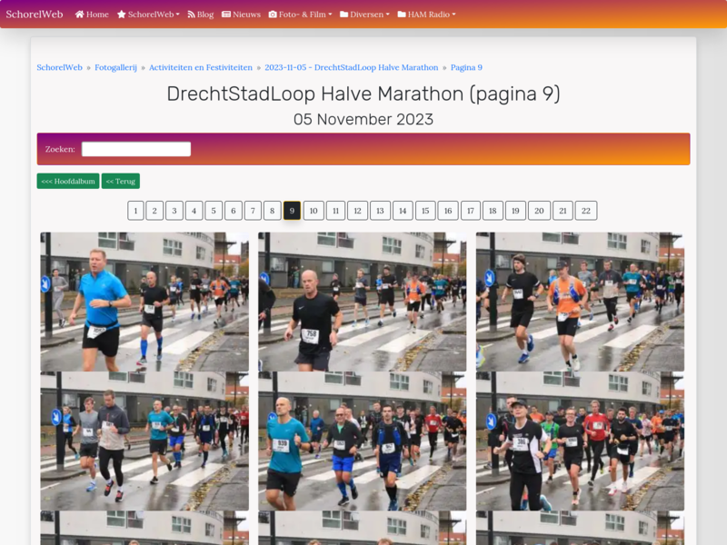The height and width of the screenshot is (545, 727).
Task: Go to gallery page 8
Action: point(272,211)
